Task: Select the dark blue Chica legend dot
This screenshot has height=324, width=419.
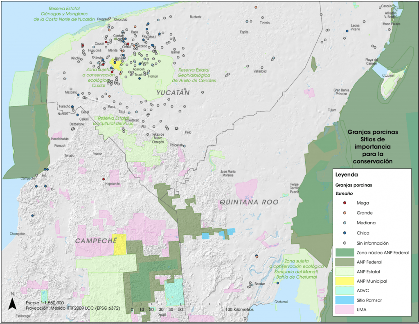Action: [345, 233]
